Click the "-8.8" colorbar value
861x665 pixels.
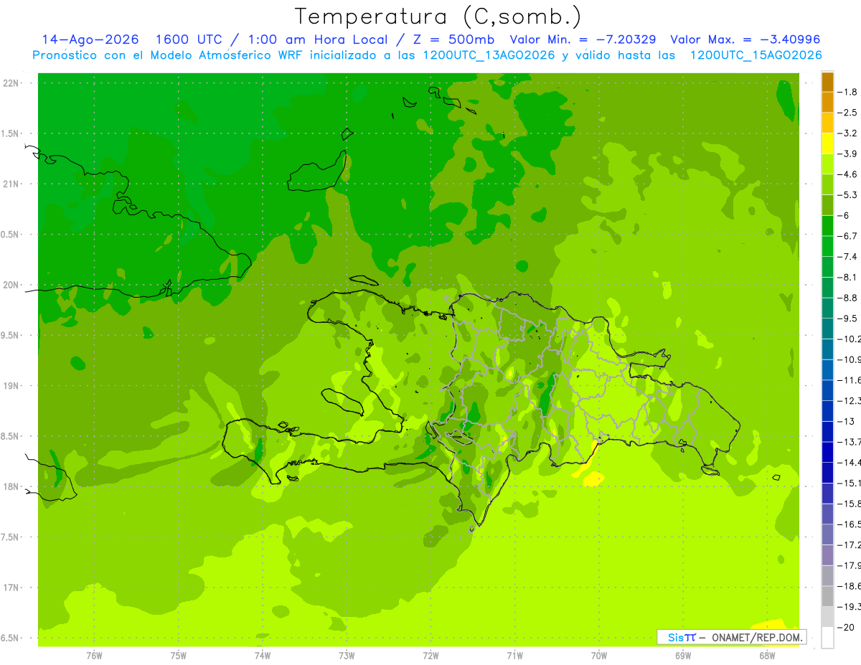tap(848, 298)
